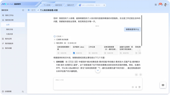Open the apps grid icon
Viewport: 170px width, 95px height.
[x=156, y=5]
